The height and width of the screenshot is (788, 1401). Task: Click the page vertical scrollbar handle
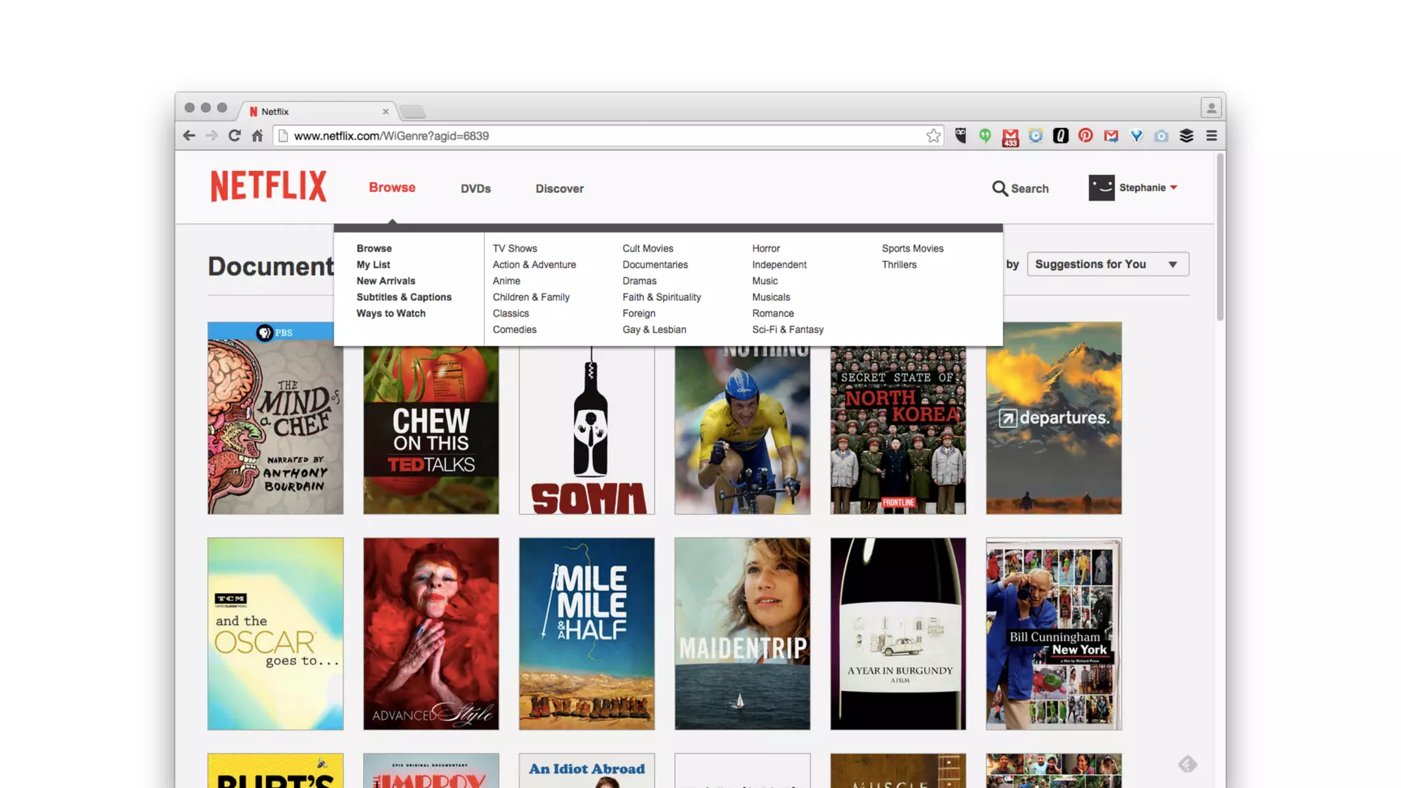click(1220, 236)
